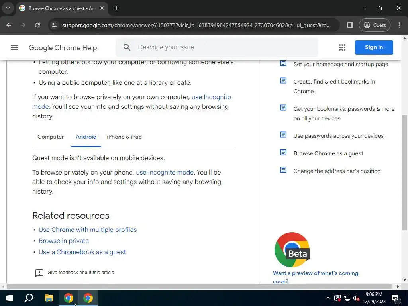Go back to previous page

click(9, 25)
